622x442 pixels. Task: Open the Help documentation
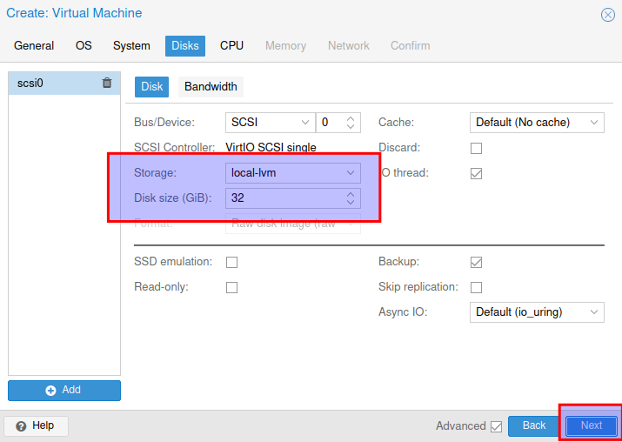(36, 425)
